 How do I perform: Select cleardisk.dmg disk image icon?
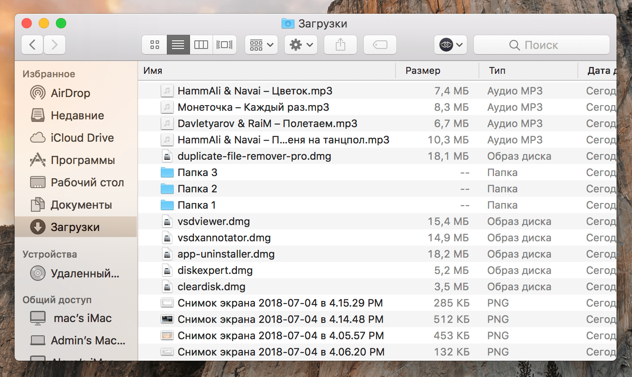pos(167,286)
